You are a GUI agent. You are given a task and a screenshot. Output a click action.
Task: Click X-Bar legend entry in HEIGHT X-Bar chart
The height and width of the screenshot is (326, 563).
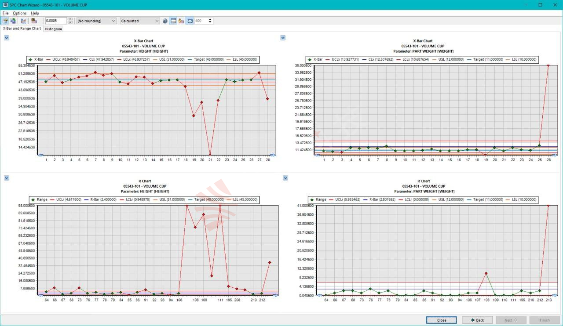click(36, 59)
